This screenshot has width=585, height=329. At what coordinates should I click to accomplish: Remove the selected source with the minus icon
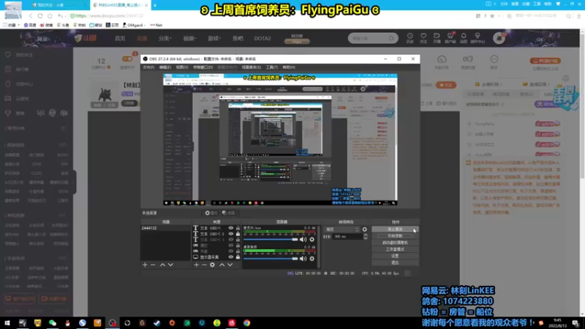tap(204, 265)
